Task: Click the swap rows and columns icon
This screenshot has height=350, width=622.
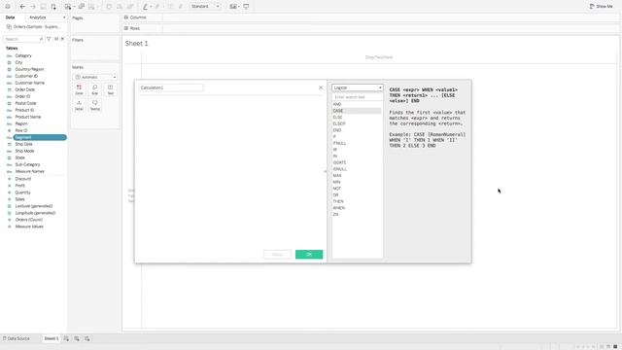Action: (109, 7)
